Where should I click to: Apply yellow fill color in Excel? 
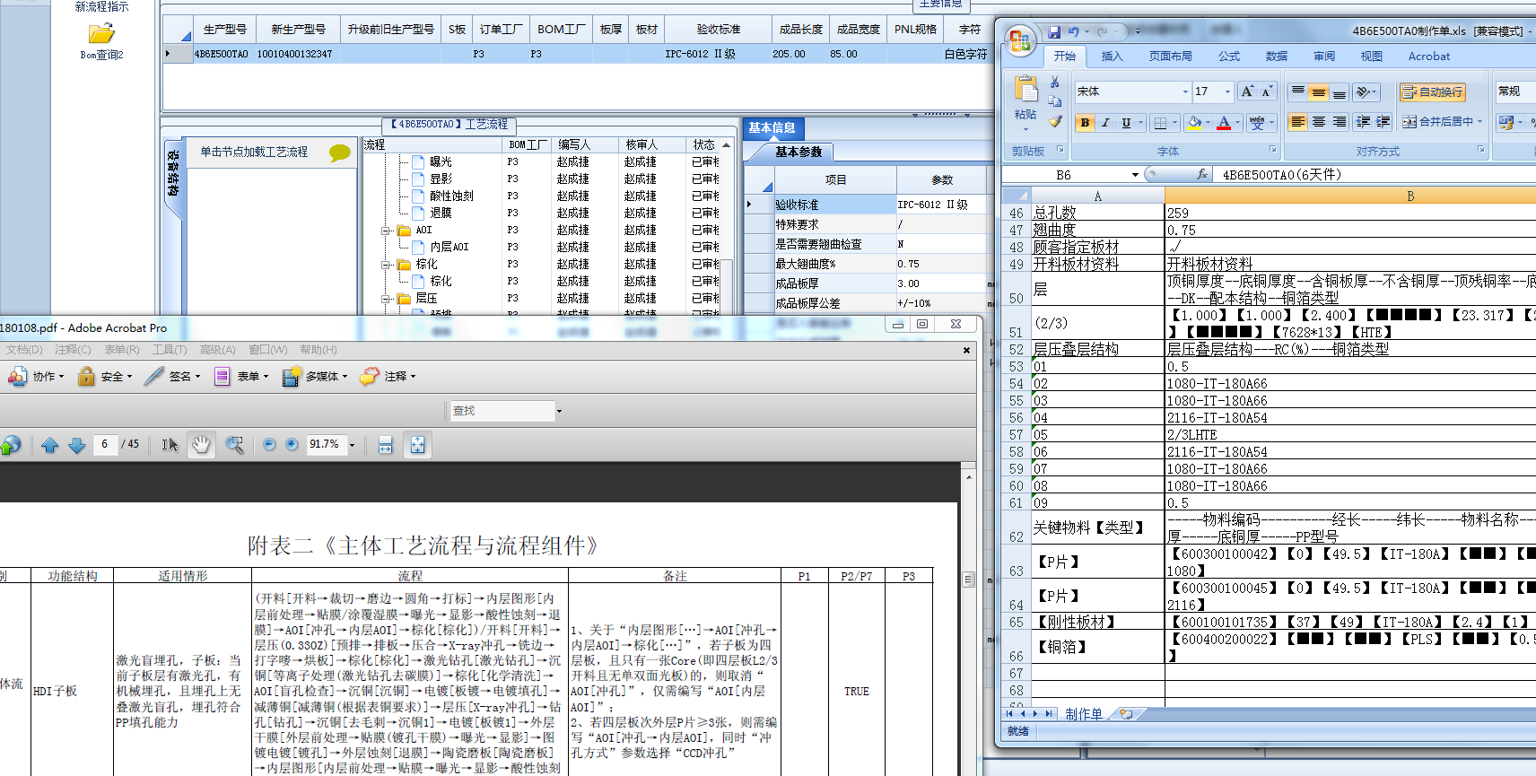click(1193, 123)
